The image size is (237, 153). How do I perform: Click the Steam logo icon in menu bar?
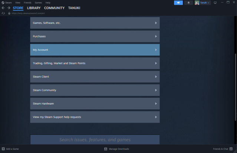pyautogui.click(x=3, y=3)
